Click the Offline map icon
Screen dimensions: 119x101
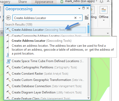click(104, 10)
